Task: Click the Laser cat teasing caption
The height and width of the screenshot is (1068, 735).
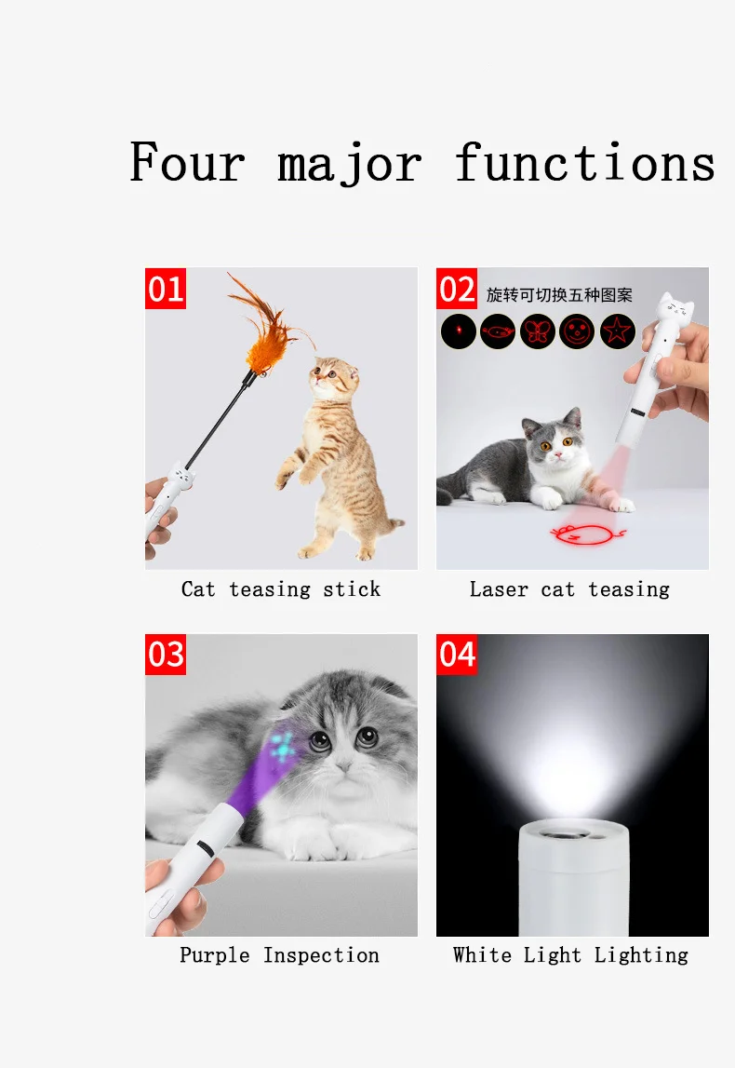Action: (x=569, y=589)
